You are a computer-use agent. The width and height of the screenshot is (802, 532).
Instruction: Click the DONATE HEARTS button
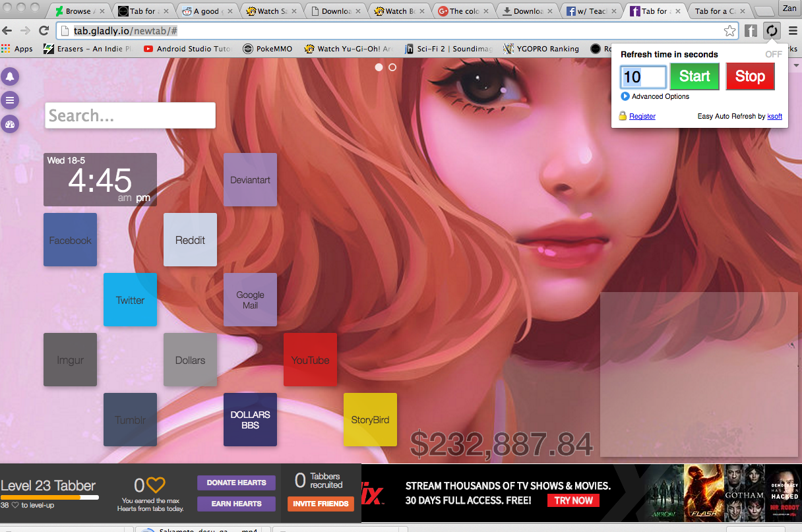pos(236,483)
